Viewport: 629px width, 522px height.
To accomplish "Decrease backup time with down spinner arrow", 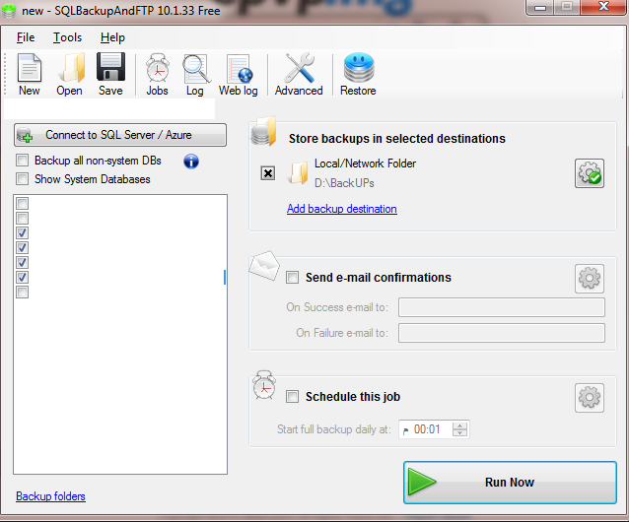I will tap(459, 432).
